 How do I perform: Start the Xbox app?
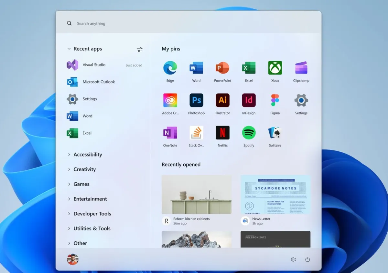pyautogui.click(x=275, y=68)
